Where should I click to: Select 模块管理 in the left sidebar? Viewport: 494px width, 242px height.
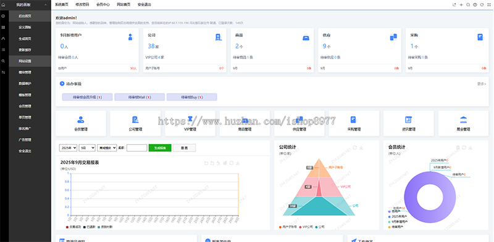coord(30,72)
